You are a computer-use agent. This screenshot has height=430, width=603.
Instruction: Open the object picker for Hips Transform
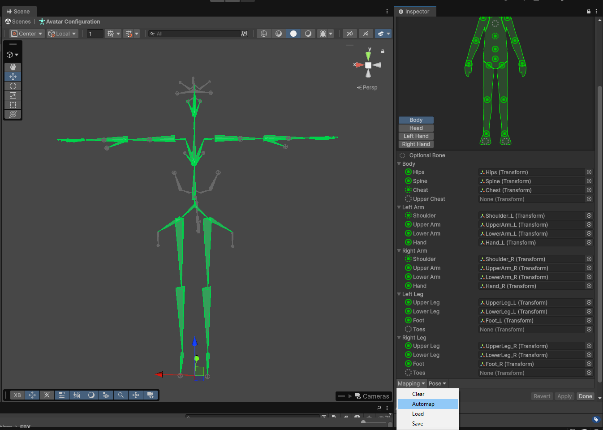pos(589,172)
